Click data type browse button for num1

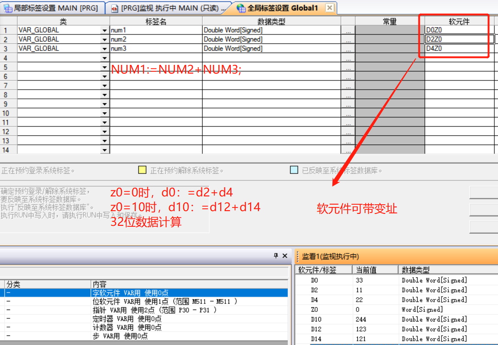(x=348, y=30)
